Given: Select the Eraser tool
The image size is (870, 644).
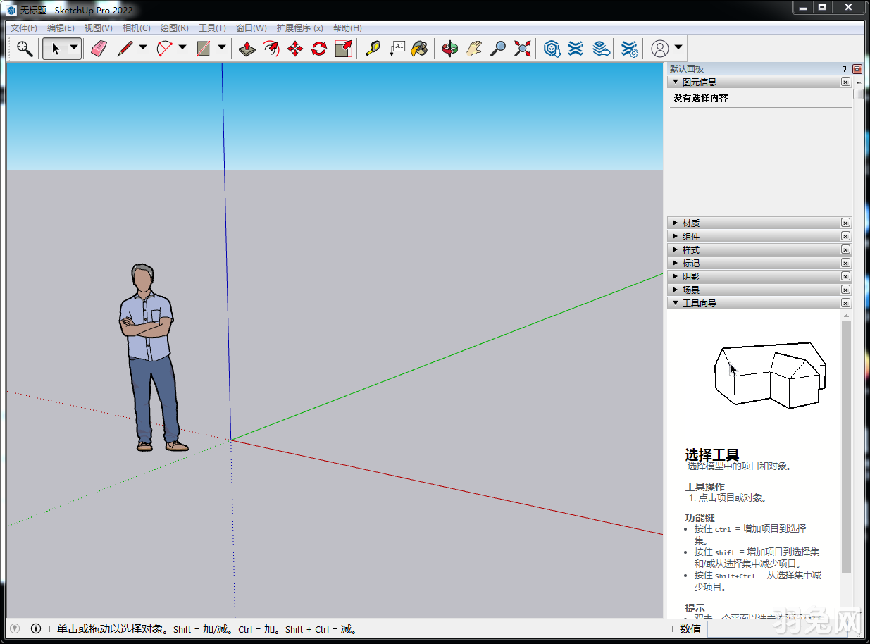Looking at the screenshot, I should [x=99, y=48].
